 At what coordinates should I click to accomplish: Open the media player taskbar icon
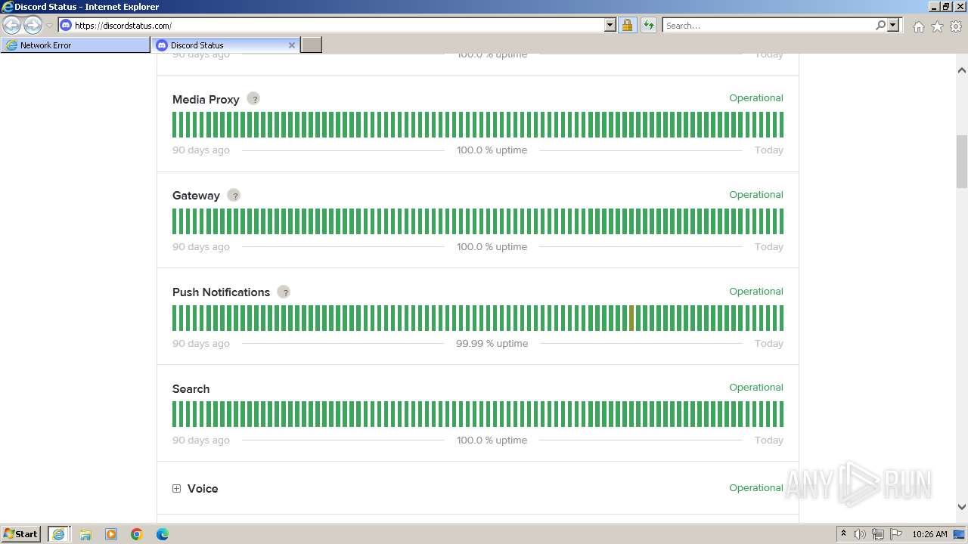pyautogui.click(x=111, y=534)
